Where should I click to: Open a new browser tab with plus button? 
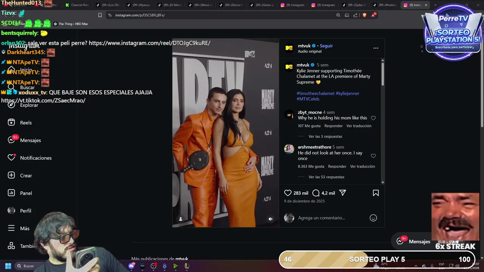point(435,5)
